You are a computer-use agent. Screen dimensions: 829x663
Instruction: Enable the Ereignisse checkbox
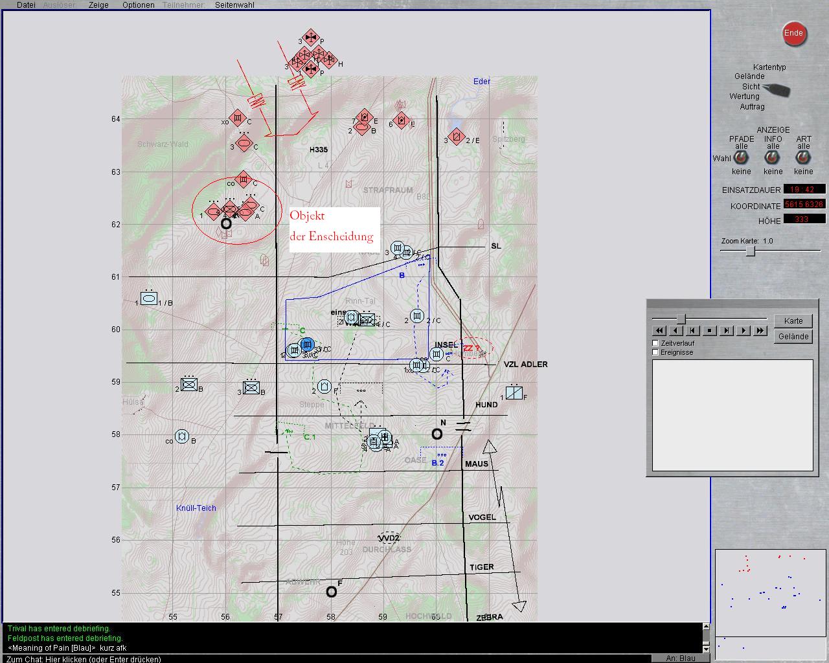click(655, 352)
